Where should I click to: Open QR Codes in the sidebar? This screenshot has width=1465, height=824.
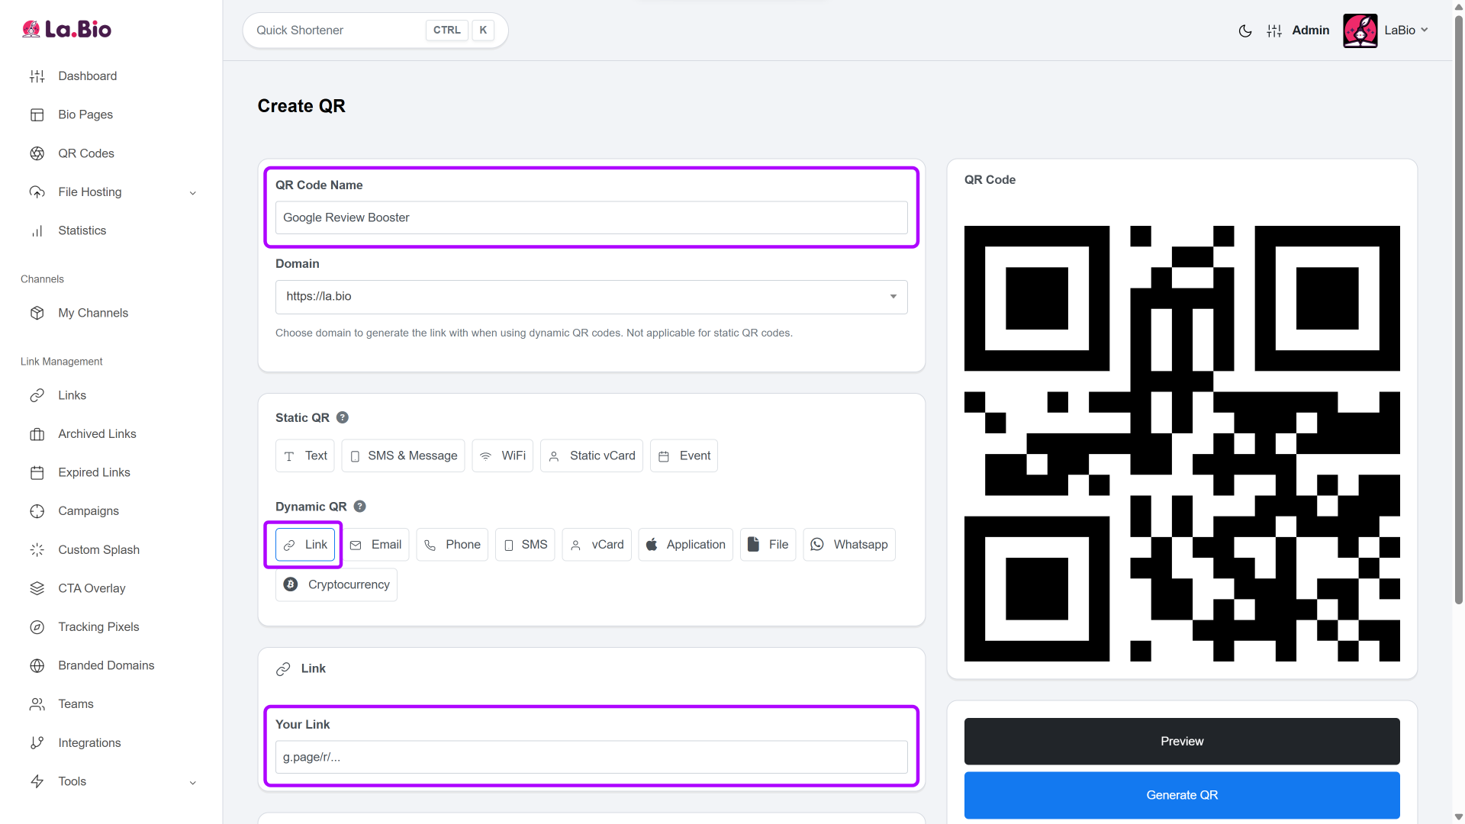click(x=85, y=153)
